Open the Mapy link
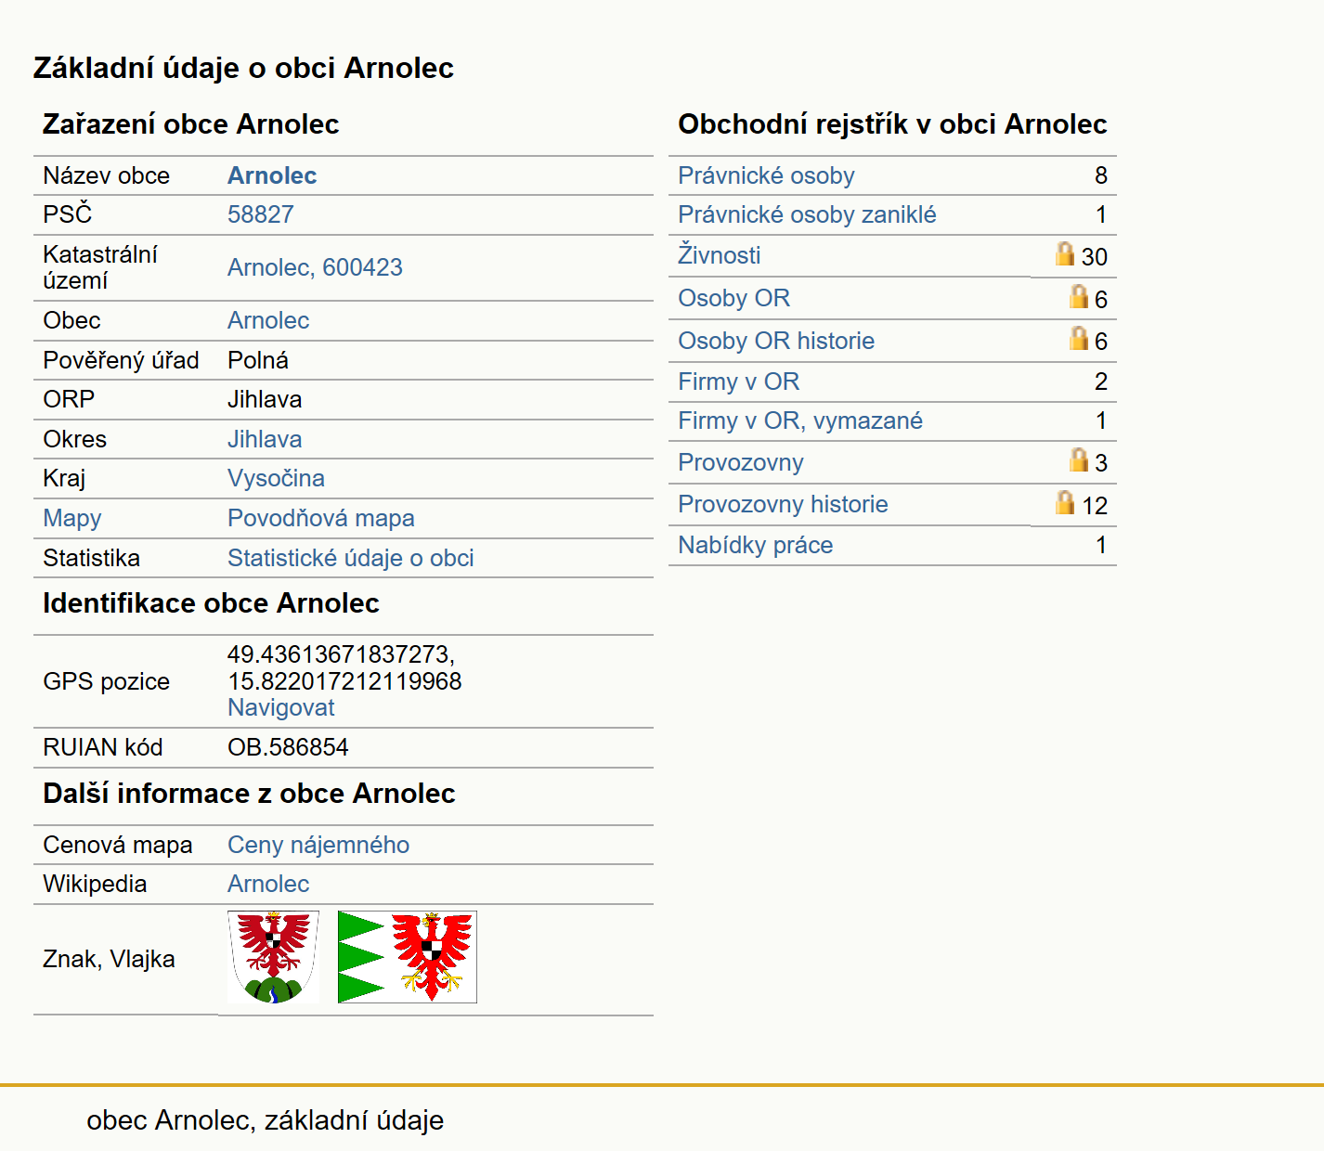 click(72, 518)
